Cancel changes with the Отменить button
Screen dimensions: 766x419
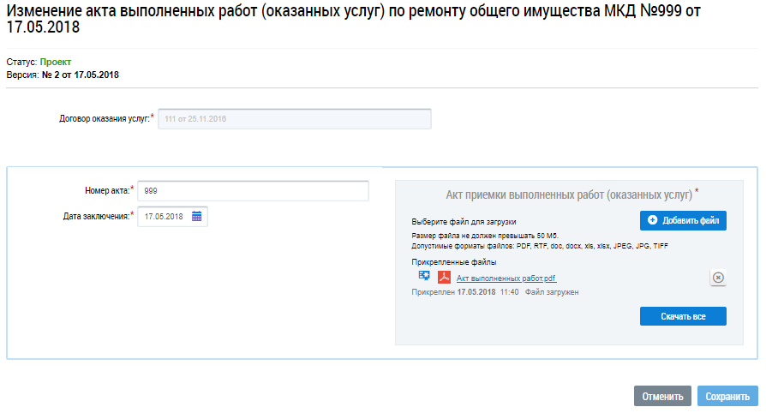pyautogui.click(x=662, y=397)
